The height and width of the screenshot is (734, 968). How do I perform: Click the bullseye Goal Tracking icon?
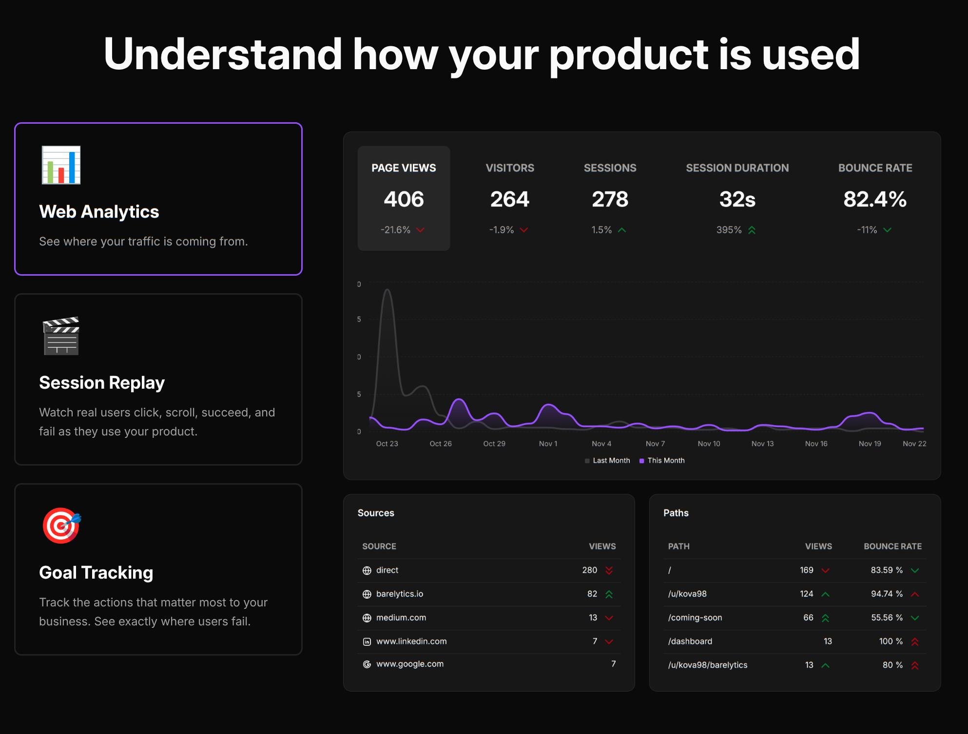click(x=61, y=526)
